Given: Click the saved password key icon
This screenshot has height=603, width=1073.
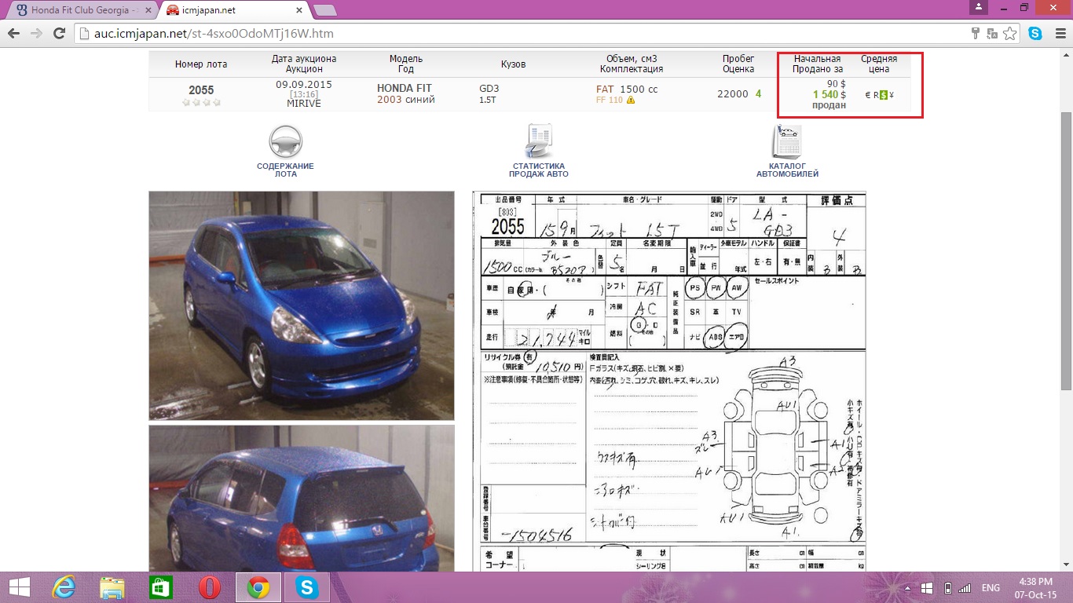Looking at the screenshot, I should click(x=976, y=34).
